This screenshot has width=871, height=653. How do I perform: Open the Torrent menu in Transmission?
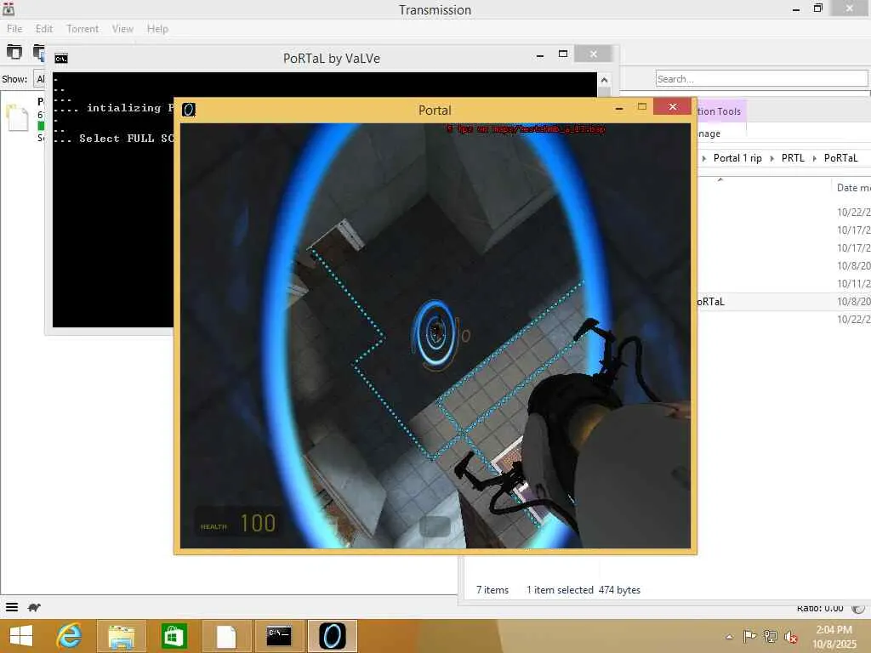[x=83, y=29]
